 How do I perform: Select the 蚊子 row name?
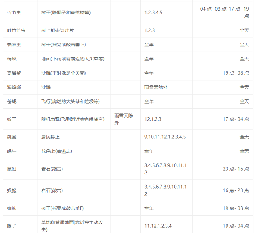point(12,119)
